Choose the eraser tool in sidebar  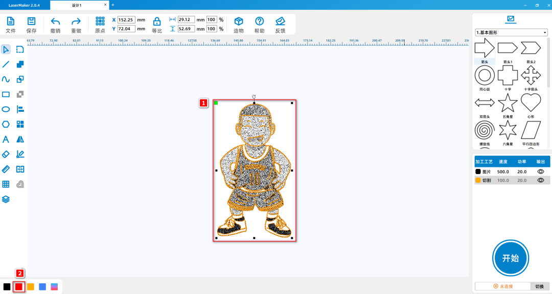click(6, 154)
